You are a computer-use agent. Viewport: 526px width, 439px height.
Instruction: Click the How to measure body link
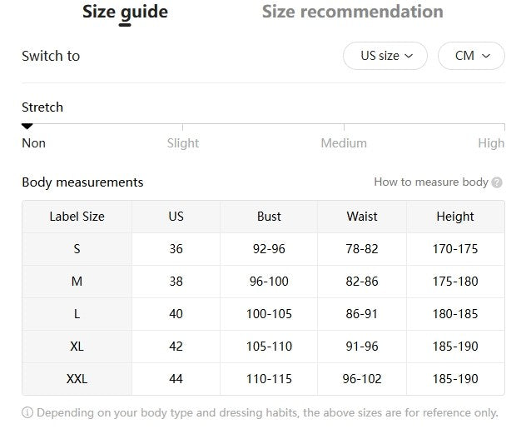click(x=430, y=182)
